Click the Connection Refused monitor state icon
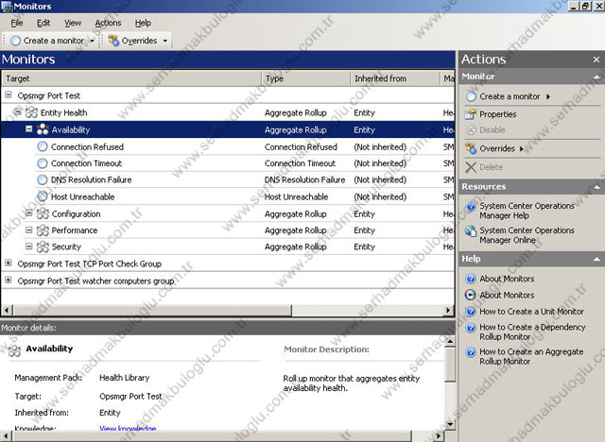Viewport: 605px width, 442px height. coord(43,146)
